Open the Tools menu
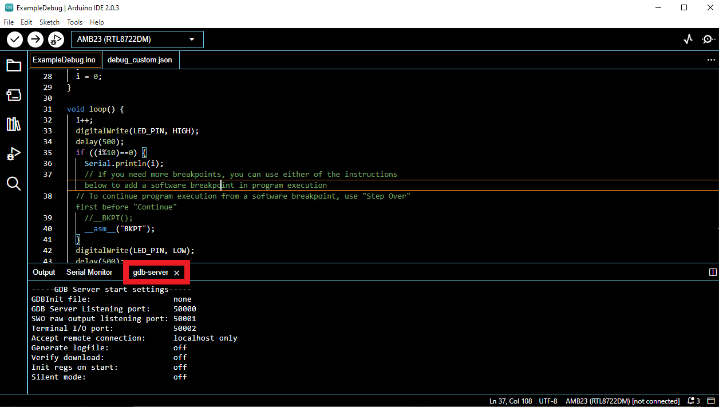 tap(74, 22)
